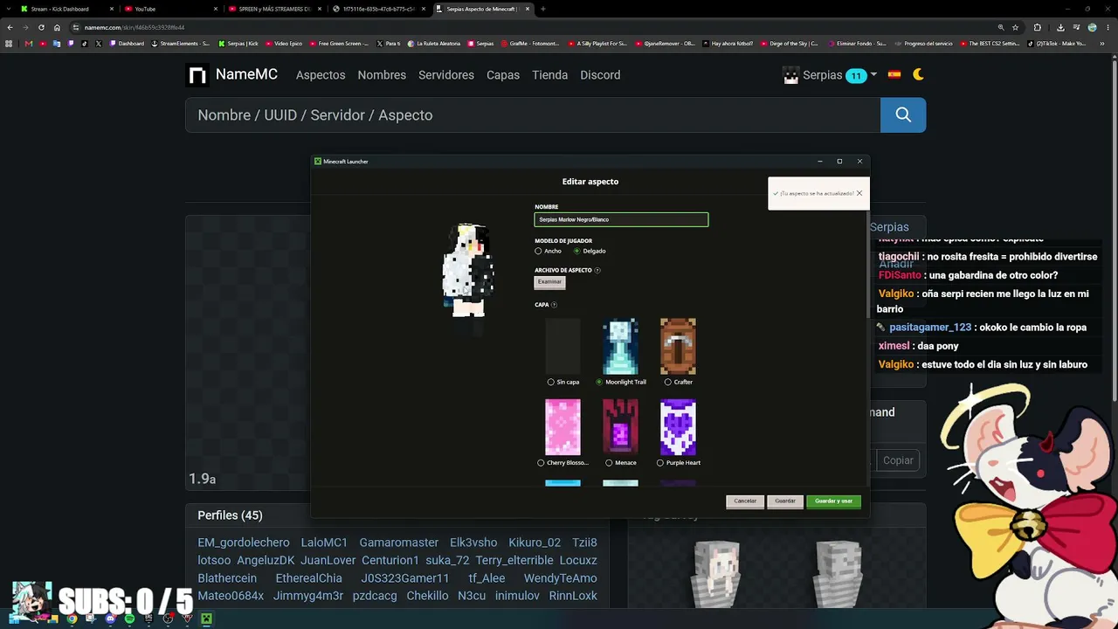Open the EM_gordolechero profile link
The height and width of the screenshot is (629, 1118).
tap(244, 543)
